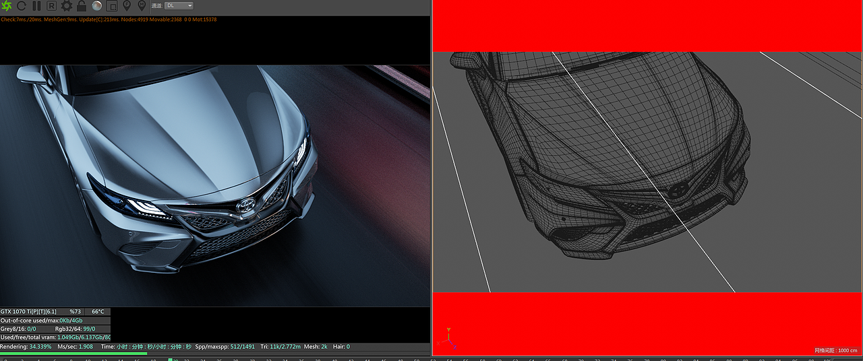Click the Grey8/16 texture count readout
863x361 pixels.
point(18,329)
